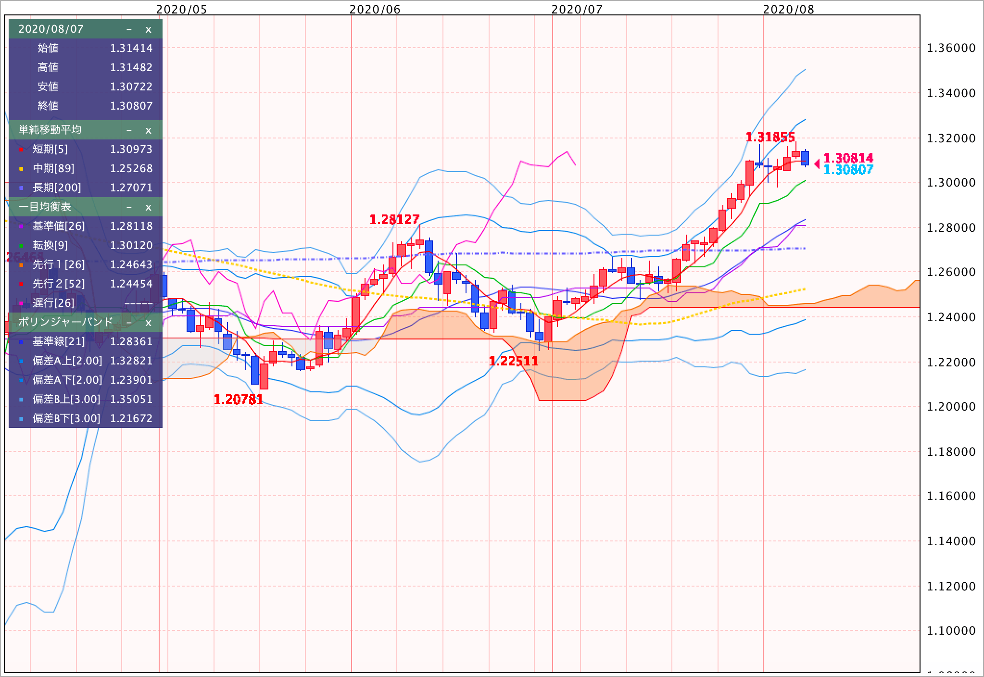Click the 1.20000 price axis label
The height and width of the screenshot is (677, 984).
951,407
